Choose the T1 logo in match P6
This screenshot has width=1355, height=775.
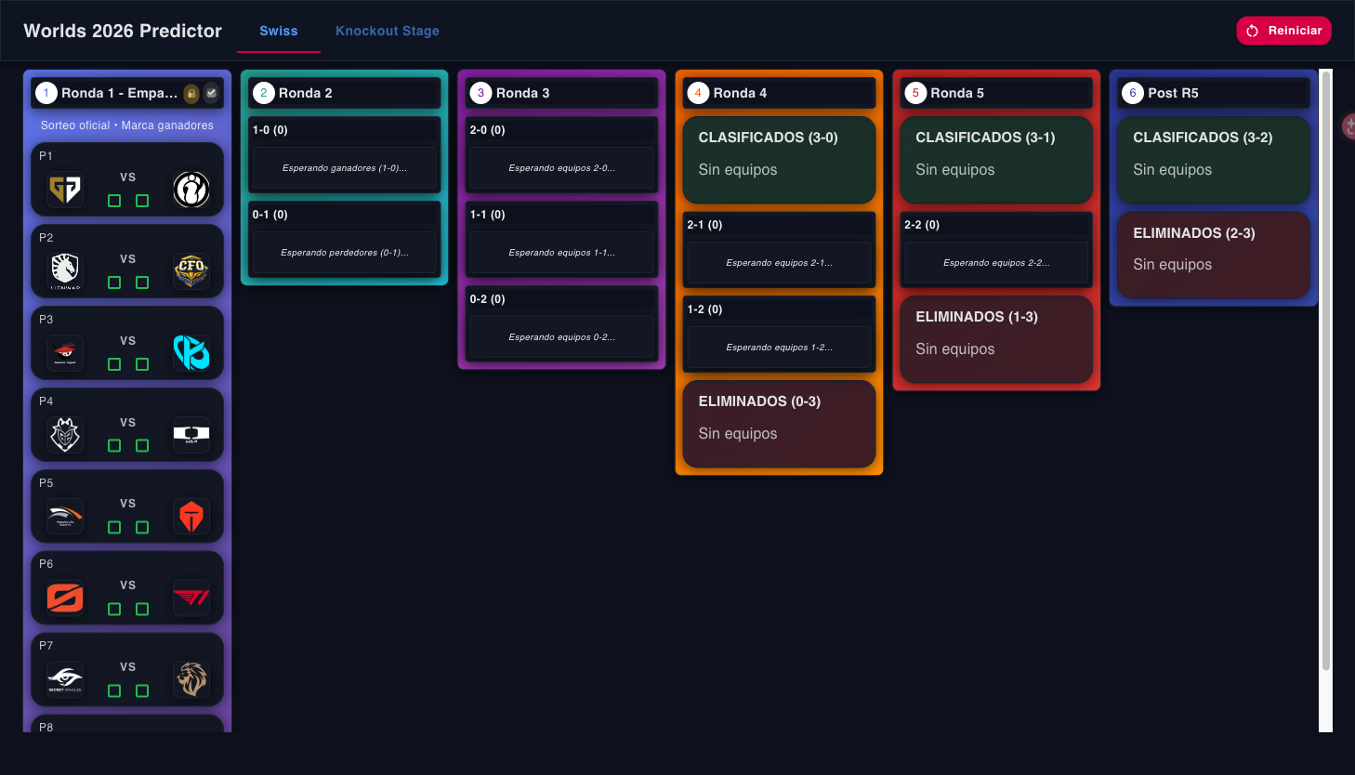(x=191, y=598)
